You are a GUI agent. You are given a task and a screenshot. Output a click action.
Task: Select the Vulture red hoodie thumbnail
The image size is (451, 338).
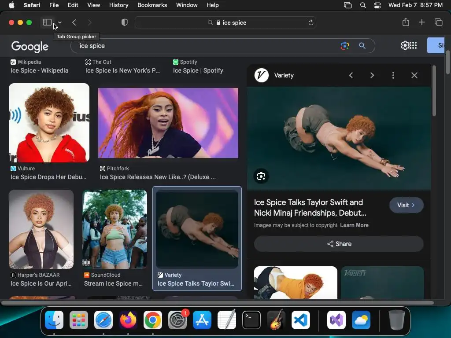pos(49,123)
